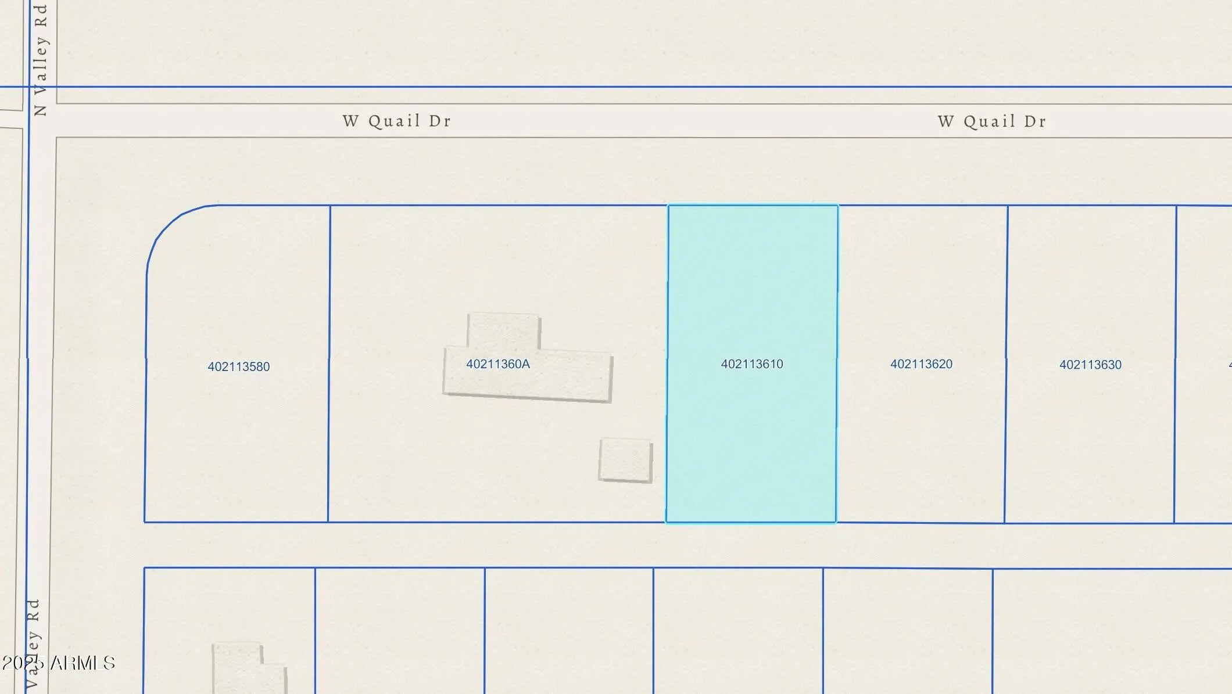This screenshot has width=1232, height=694.
Task: Select parcel 402113620
Action: point(921,364)
